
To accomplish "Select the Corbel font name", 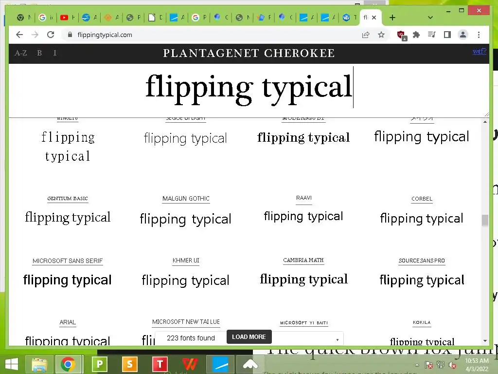I will 422,199.
